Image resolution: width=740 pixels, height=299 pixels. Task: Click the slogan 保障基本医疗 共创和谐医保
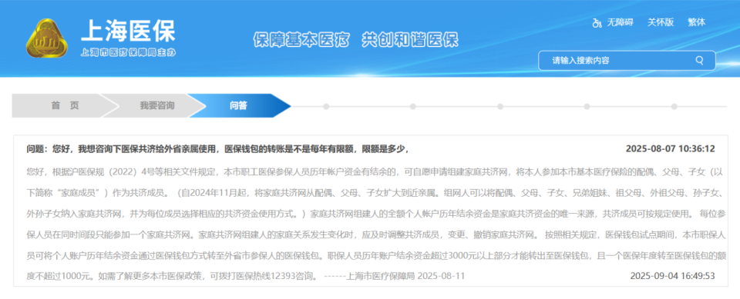coord(355,40)
